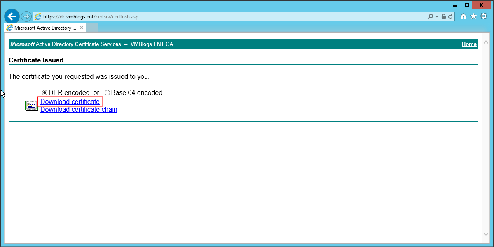
Task: Click the Forward navigation arrow
Action: pyautogui.click(x=27, y=16)
